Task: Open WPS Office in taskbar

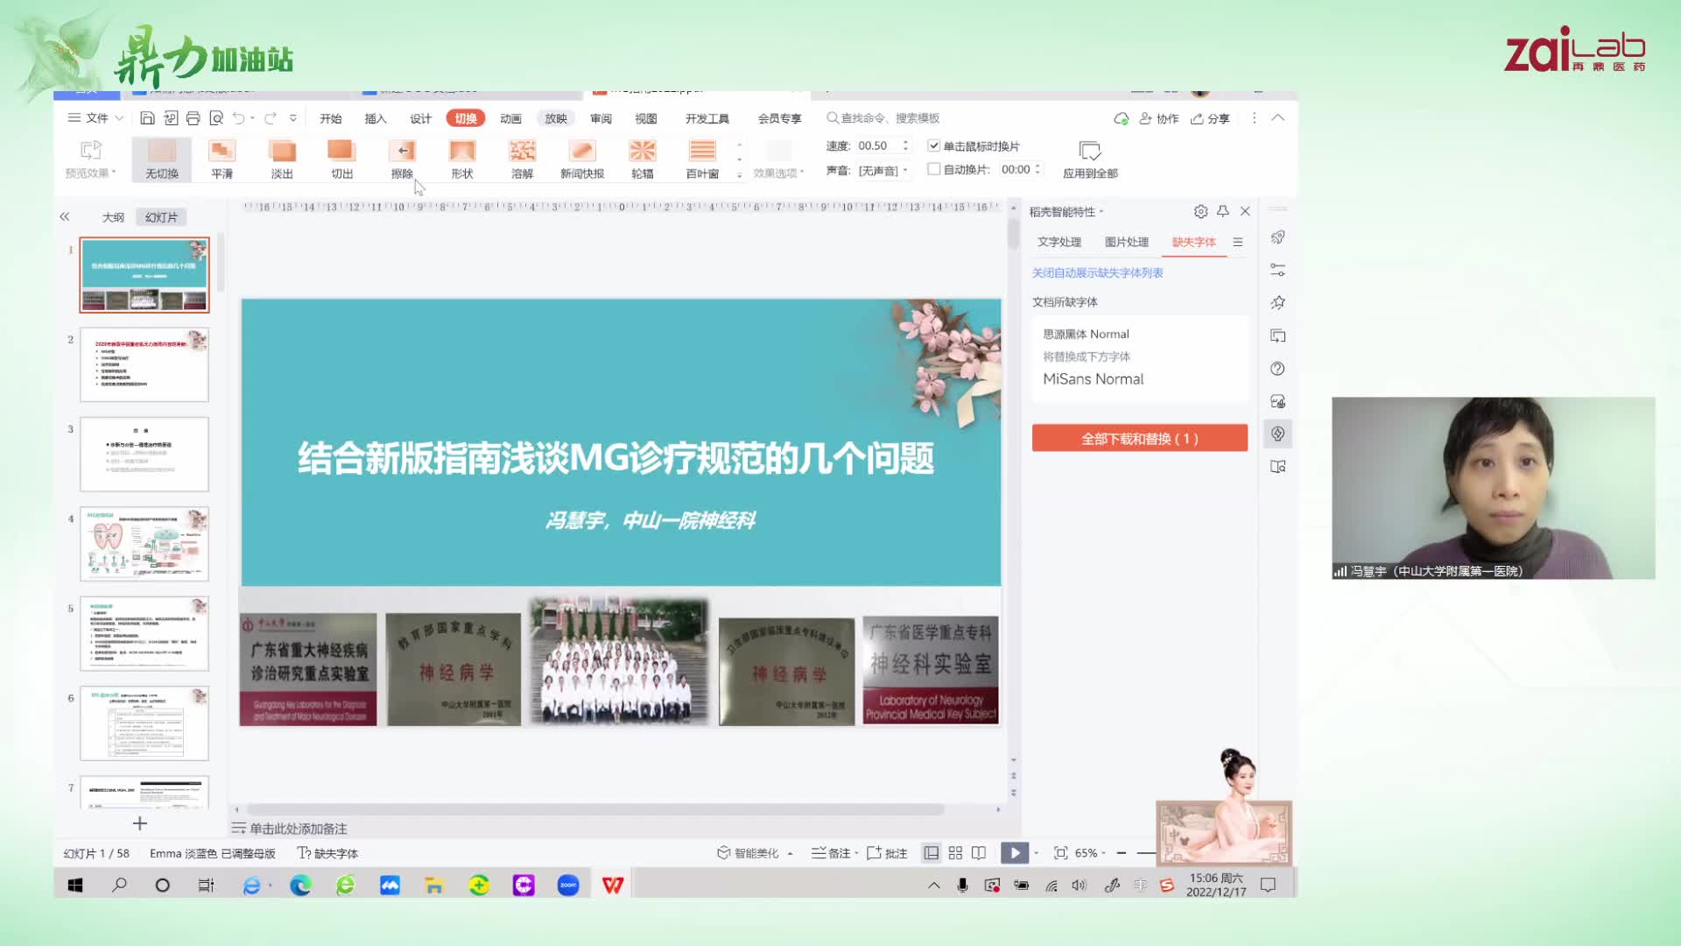Action: coord(612,886)
